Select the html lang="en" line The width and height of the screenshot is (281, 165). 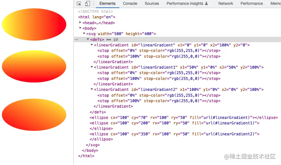tap(96, 17)
